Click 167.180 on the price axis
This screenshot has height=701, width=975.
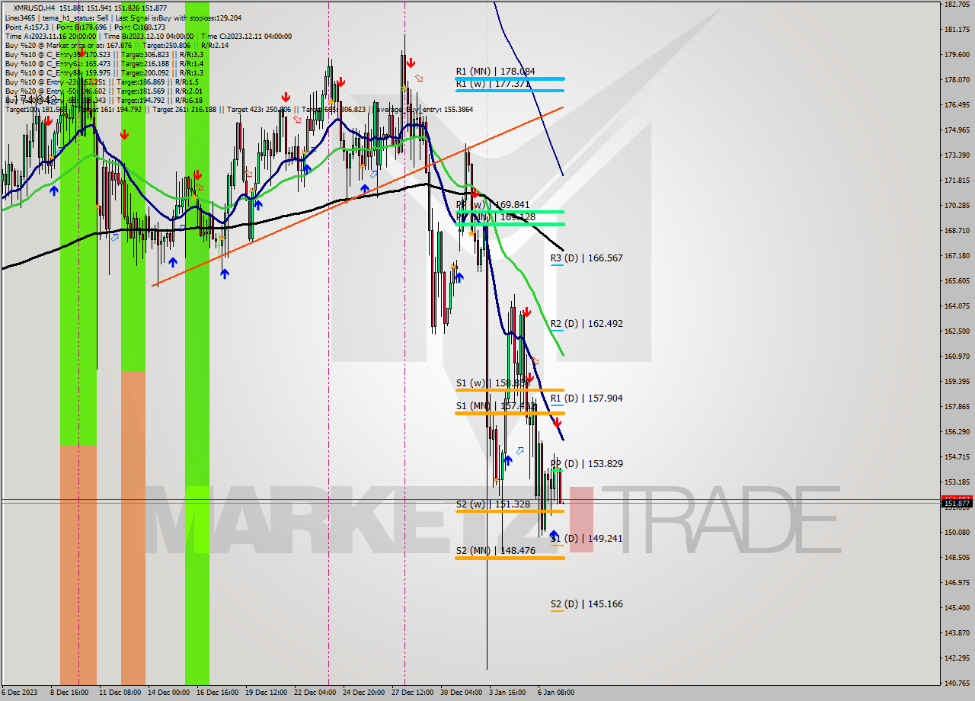click(x=956, y=256)
